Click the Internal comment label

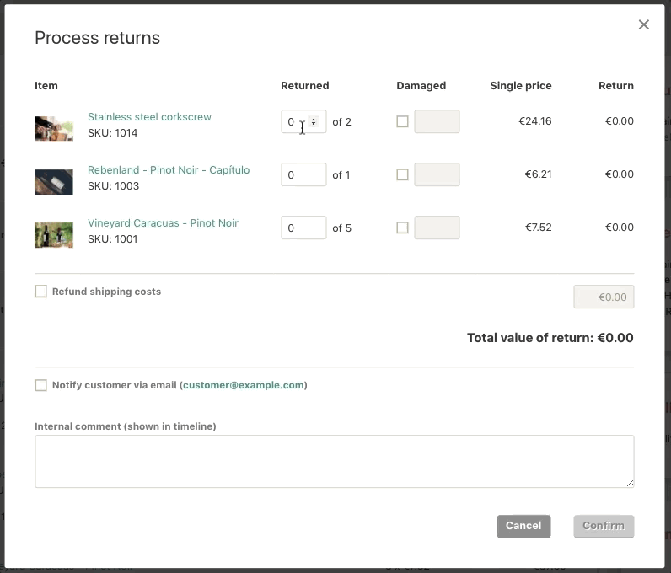tap(126, 426)
